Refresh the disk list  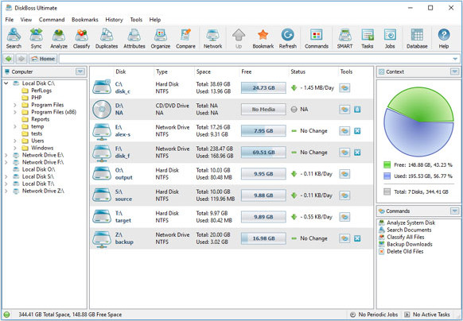(x=288, y=38)
